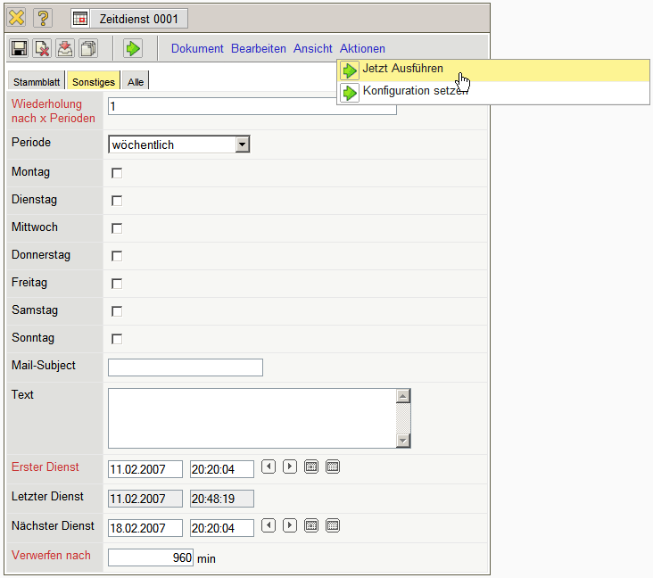Switch to the Alle tab
The height and width of the screenshot is (578, 653).
coord(136,82)
